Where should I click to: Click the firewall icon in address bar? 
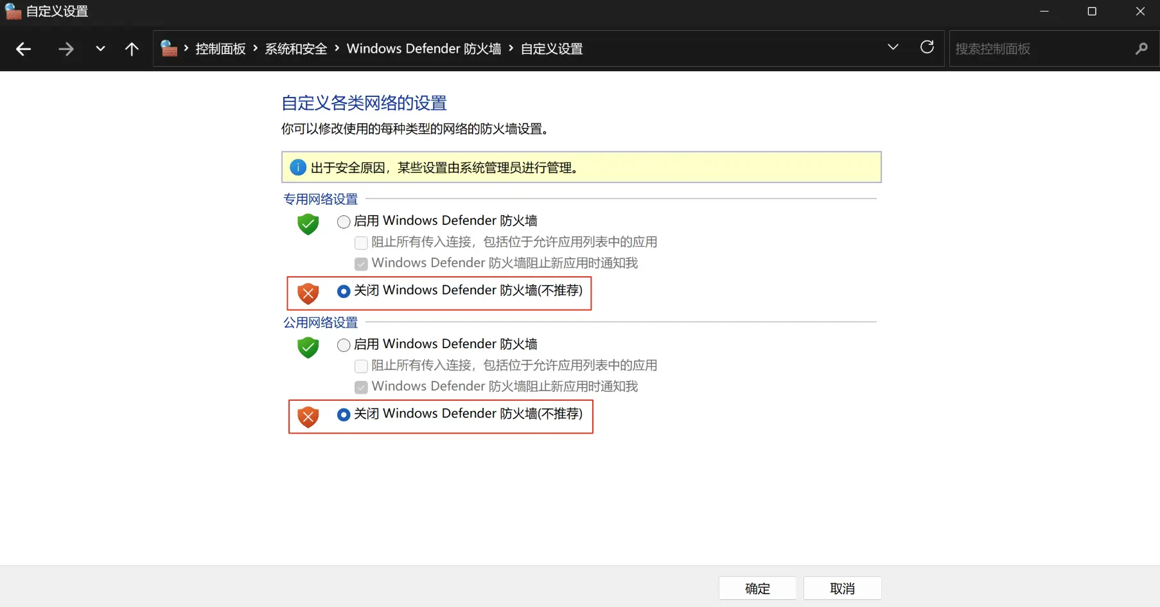tap(169, 49)
